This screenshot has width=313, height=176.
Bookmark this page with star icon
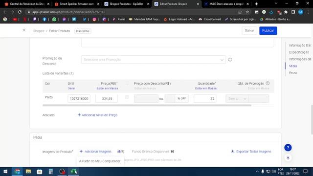point(247,12)
